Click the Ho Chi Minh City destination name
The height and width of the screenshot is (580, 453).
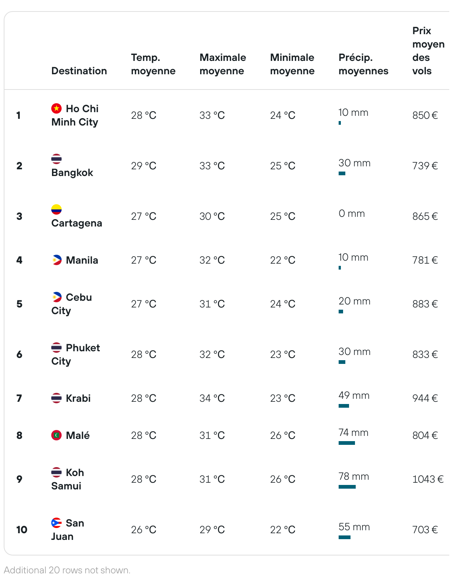click(75, 115)
